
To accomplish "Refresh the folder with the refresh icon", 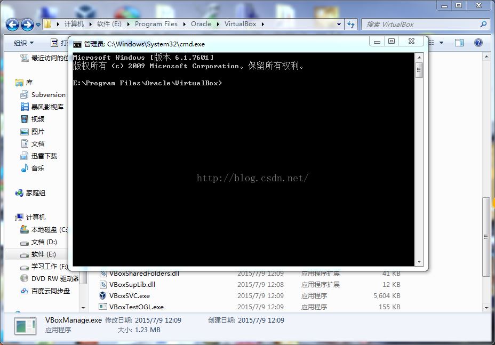I will tap(351, 25).
